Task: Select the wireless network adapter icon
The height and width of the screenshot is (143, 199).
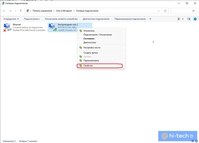Action: point(53,27)
